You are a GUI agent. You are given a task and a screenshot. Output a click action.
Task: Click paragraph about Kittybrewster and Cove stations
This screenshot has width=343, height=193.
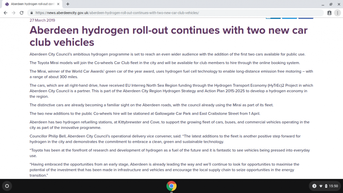point(169,125)
